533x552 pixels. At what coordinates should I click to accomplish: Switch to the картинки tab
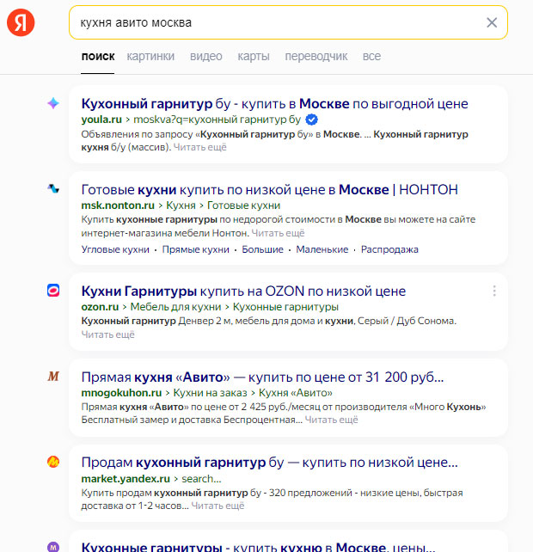point(150,57)
